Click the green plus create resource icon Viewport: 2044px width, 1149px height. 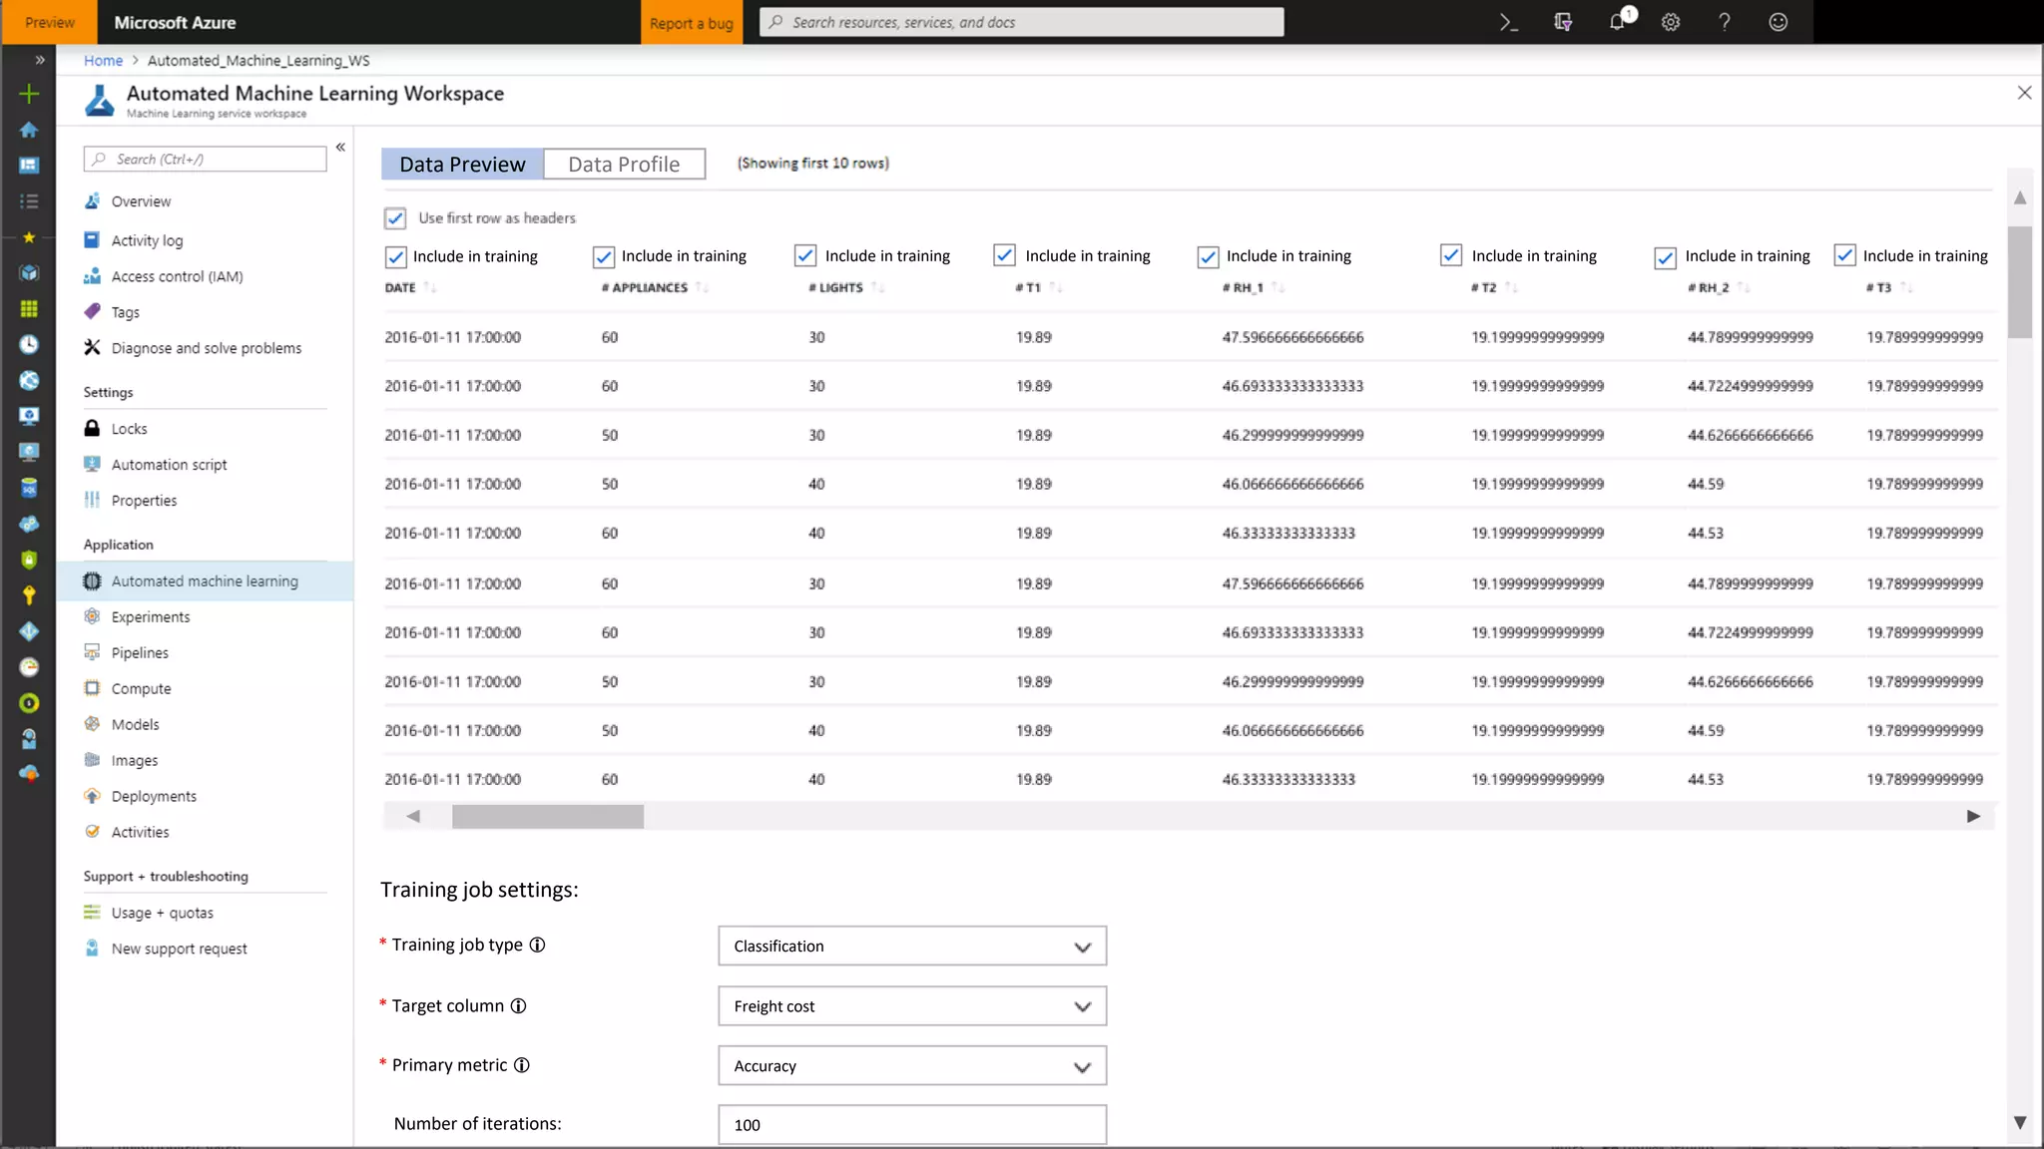pos(29,94)
